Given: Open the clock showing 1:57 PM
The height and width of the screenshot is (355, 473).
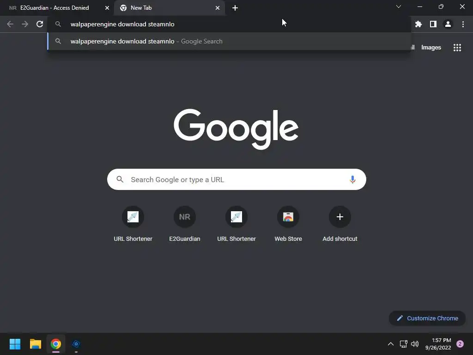Looking at the screenshot, I should pos(438,344).
